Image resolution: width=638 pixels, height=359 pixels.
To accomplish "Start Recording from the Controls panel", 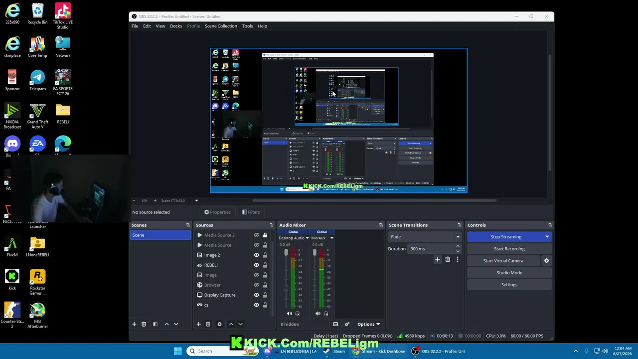I will coord(509,249).
